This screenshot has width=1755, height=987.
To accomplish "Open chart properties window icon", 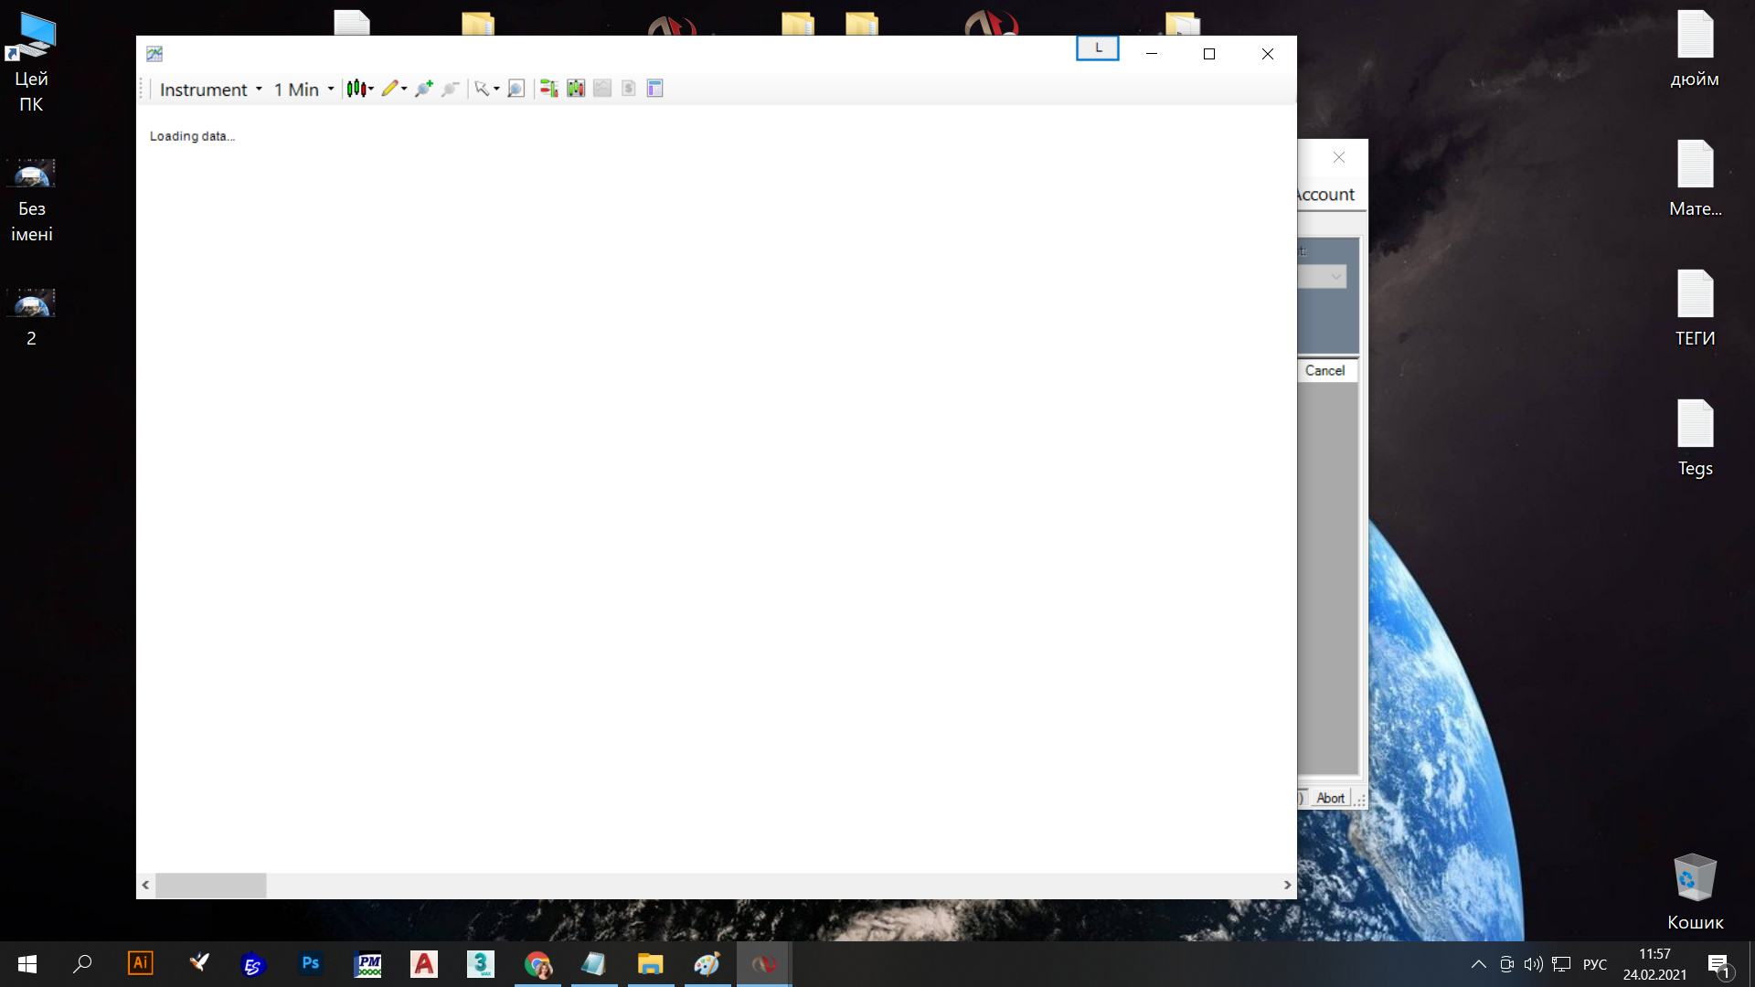I will [654, 89].
